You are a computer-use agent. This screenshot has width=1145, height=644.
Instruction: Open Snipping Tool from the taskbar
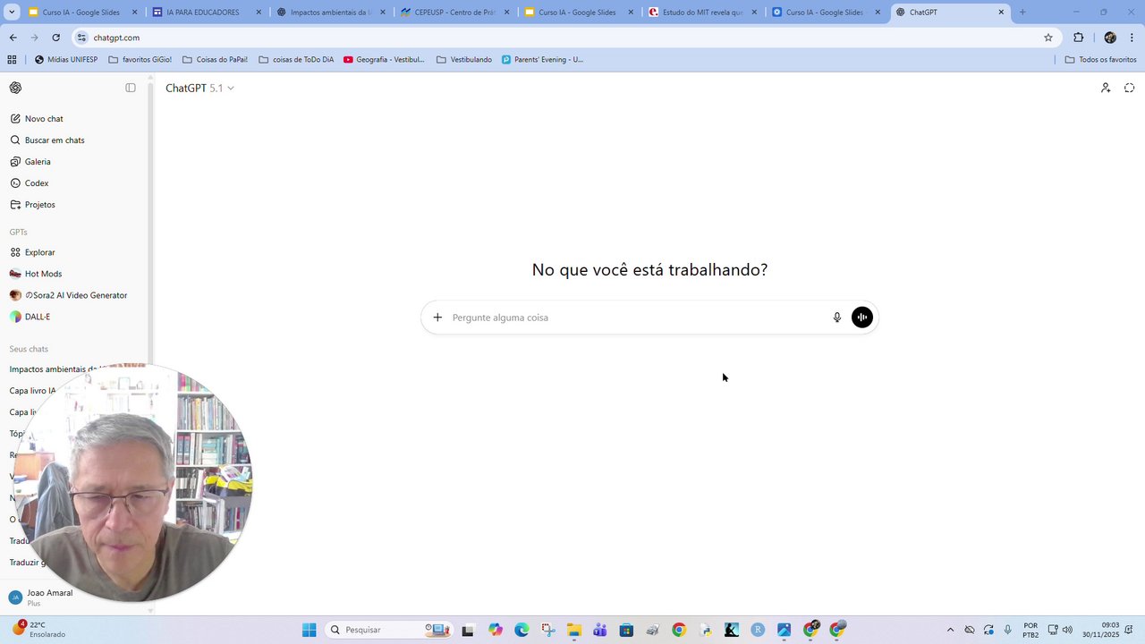(x=548, y=630)
